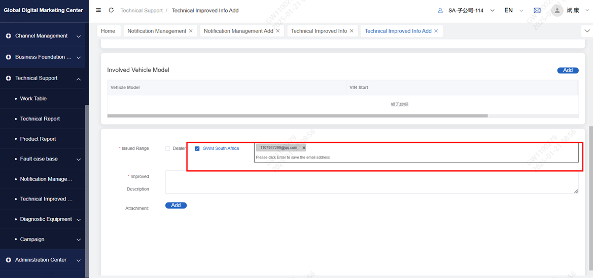Click the Attachment Add button
The image size is (593, 278).
point(176,206)
